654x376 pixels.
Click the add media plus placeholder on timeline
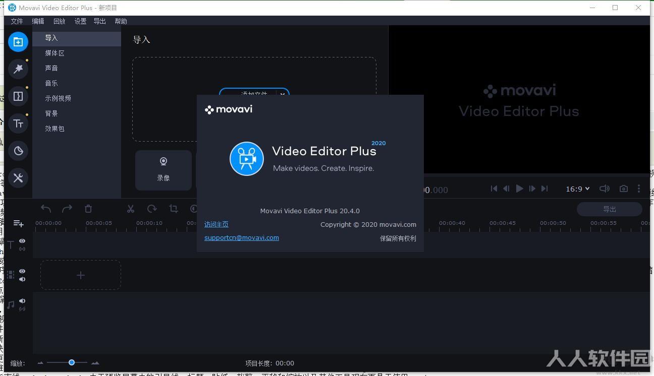81,275
